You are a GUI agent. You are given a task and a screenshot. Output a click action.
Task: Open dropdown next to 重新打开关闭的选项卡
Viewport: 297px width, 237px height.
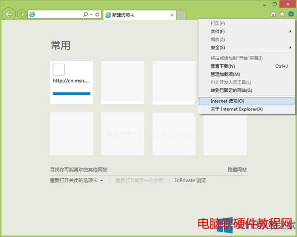[101, 181]
